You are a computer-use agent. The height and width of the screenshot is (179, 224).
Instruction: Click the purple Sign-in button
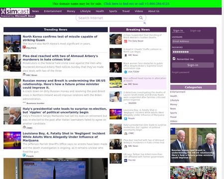pyautogui.click(x=193, y=65)
